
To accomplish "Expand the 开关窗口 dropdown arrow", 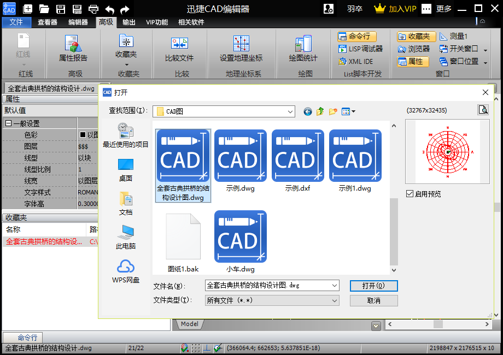I will pyautogui.click(x=486, y=50).
